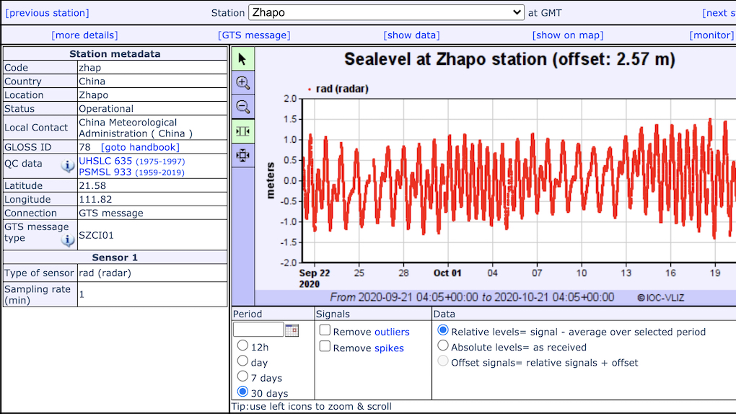Go to the previous station link

[48, 13]
